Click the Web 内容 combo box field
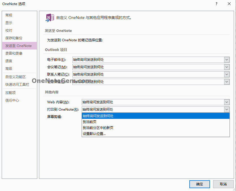Screen dimensions: 236x191 coord(156,102)
